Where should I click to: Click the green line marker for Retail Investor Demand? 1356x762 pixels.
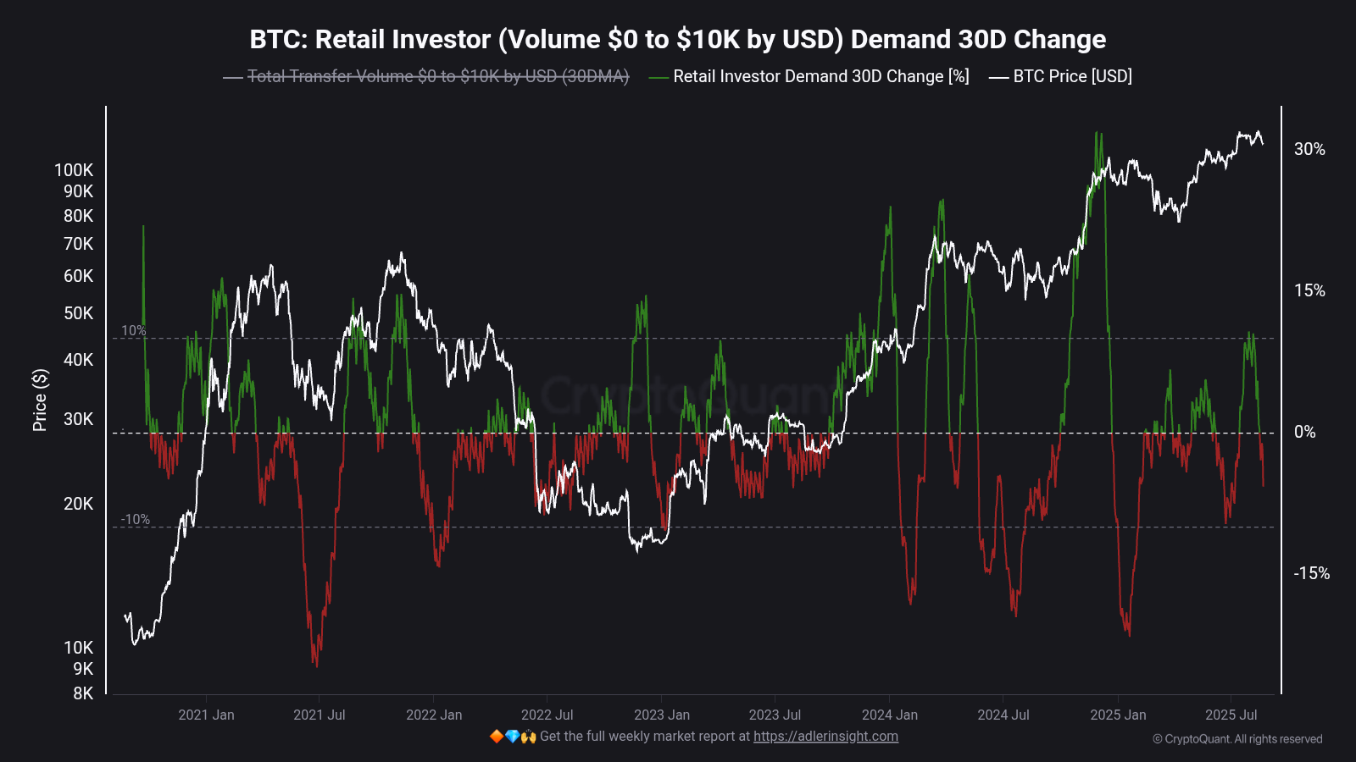point(657,76)
